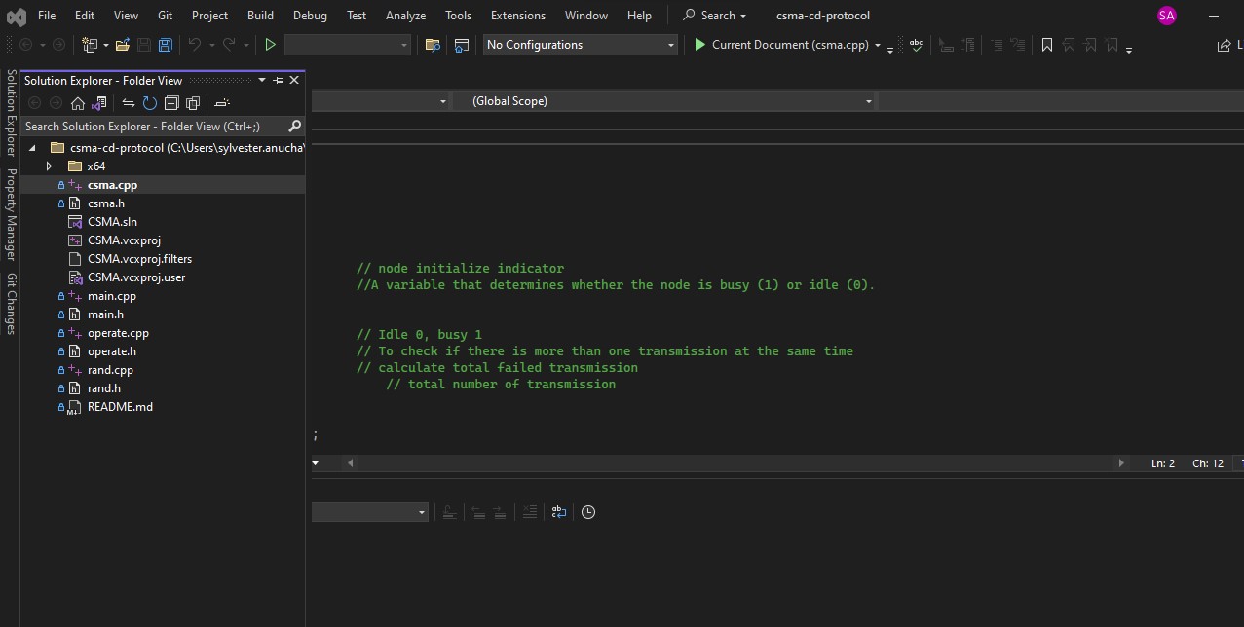The width and height of the screenshot is (1244, 627).
Task: Open csma.h from Solution Explorer
Action: click(105, 203)
